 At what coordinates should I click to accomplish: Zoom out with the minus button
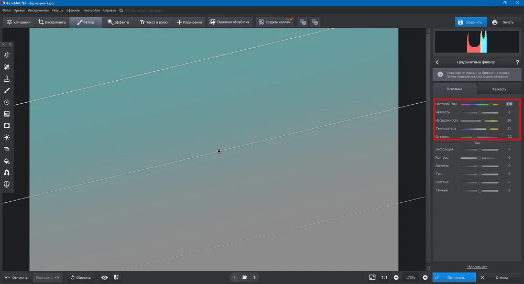point(396,277)
